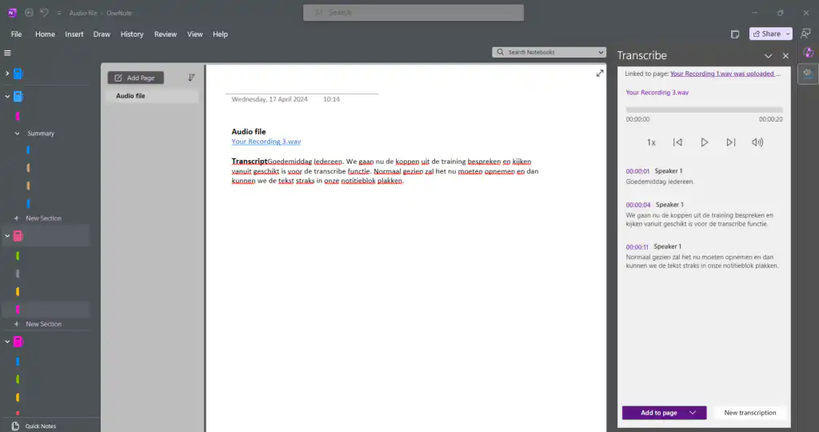This screenshot has width=819, height=432.
Task: Jump to transcript timestamp 00:00:11
Action: (637, 246)
